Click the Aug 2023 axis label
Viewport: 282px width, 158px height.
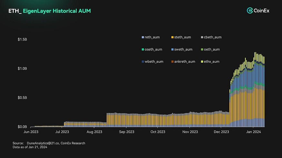[x=94, y=132]
